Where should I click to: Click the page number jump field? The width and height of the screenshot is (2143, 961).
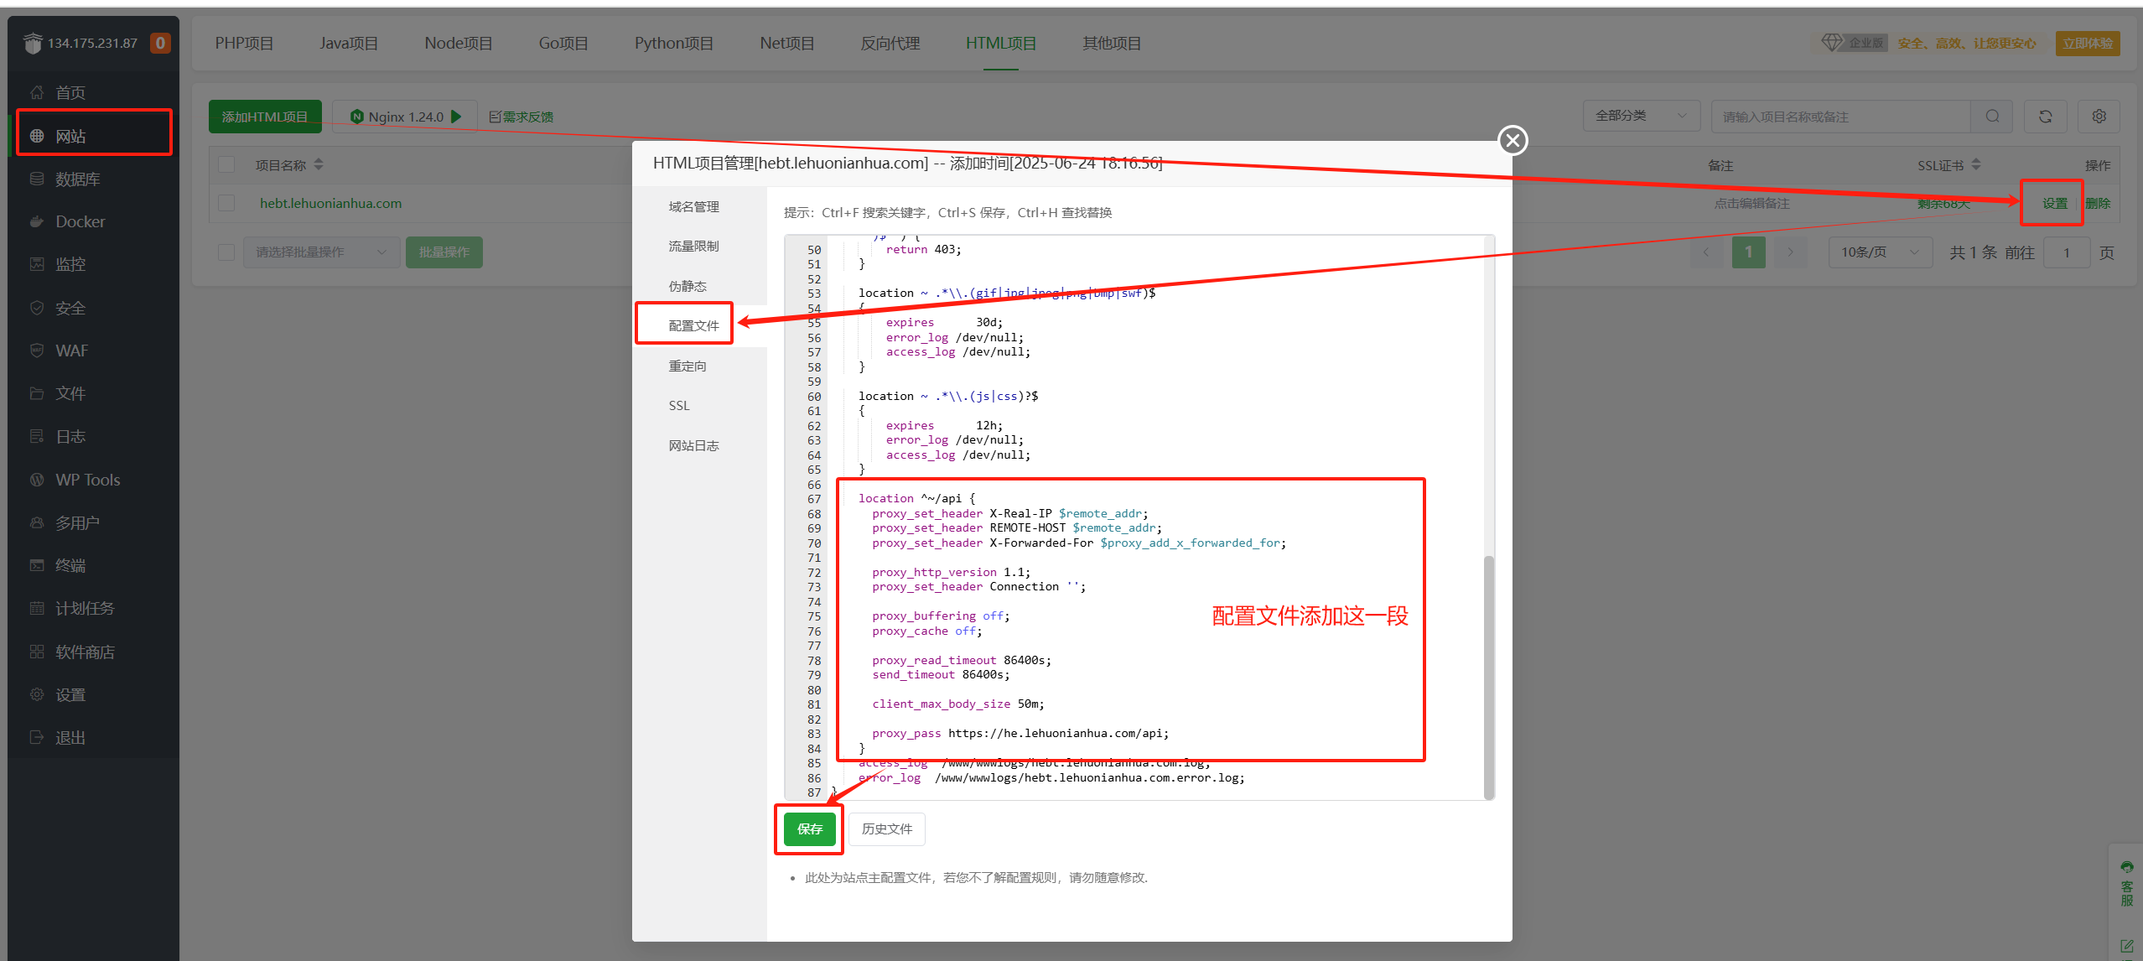pyautogui.click(x=2067, y=252)
